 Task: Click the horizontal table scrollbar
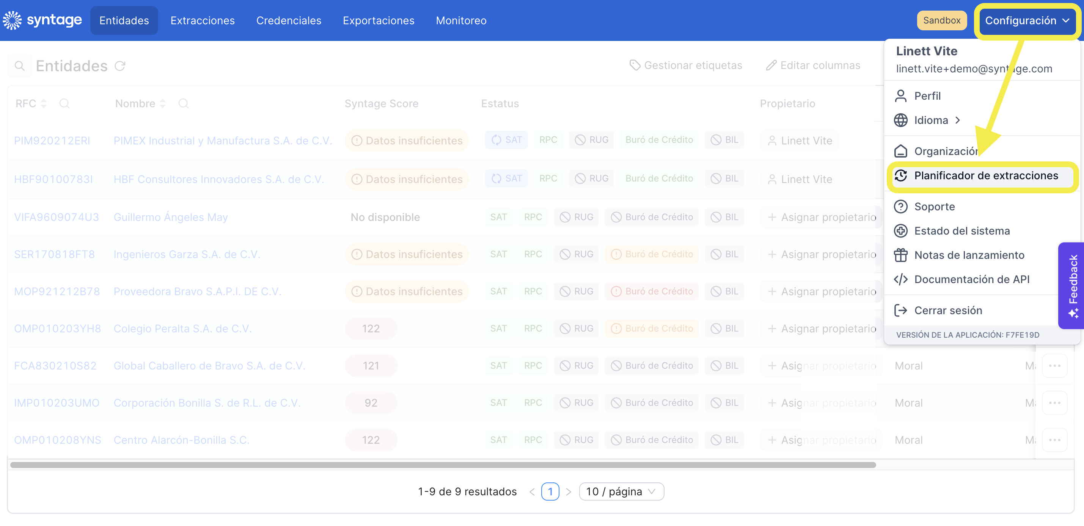[x=443, y=465]
